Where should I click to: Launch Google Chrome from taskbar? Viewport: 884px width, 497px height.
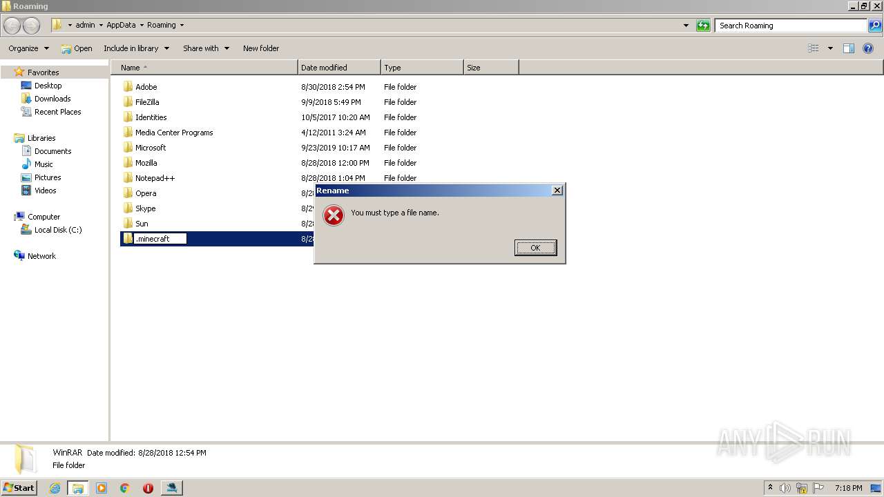(125, 488)
